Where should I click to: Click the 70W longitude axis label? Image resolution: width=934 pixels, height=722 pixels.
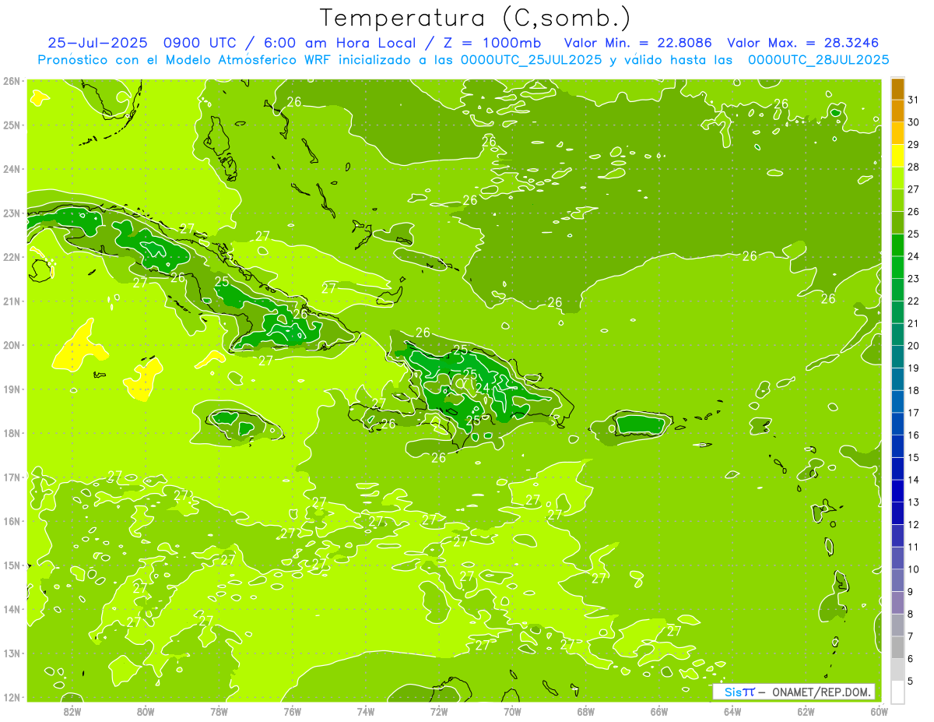click(512, 711)
